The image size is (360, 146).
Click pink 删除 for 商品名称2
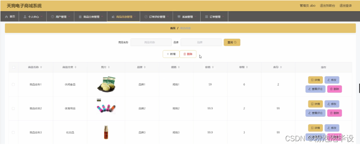tap(334, 113)
